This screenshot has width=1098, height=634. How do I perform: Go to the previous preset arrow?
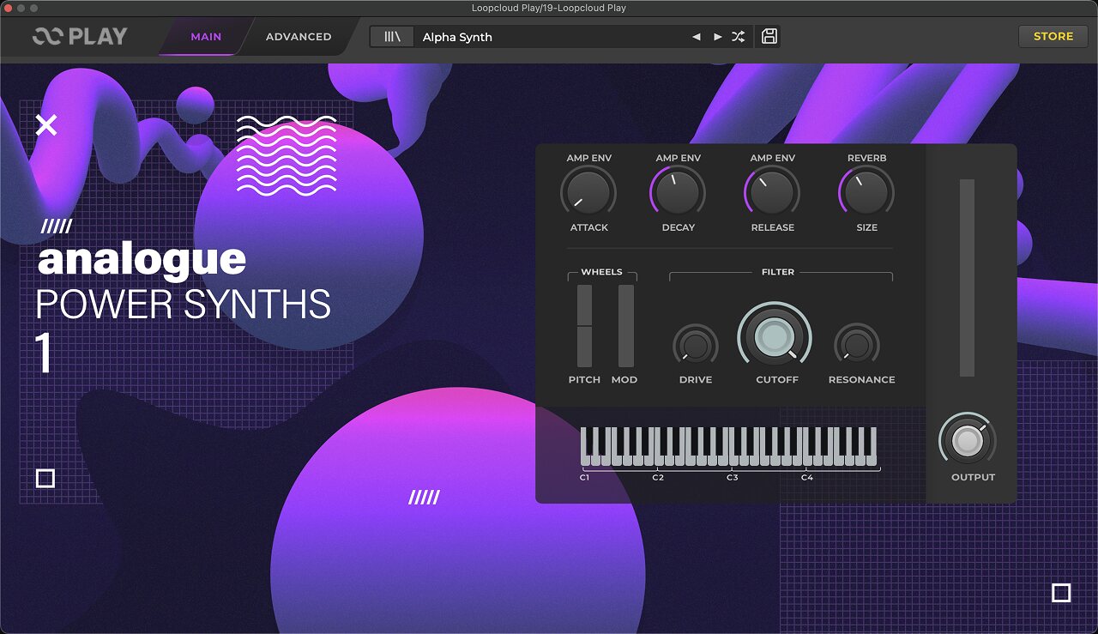696,37
